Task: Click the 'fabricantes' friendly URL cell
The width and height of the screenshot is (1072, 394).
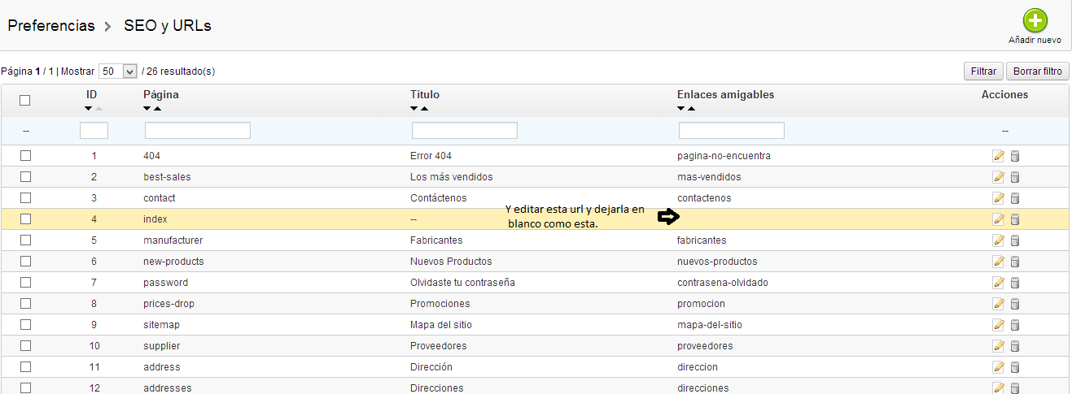Action: tap(702, 240)
